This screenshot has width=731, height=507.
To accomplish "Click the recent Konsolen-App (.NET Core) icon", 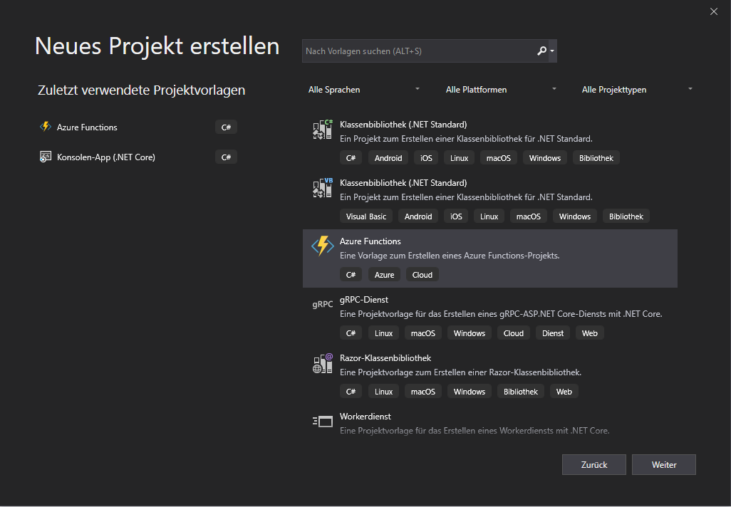I will tap(46, 157).
